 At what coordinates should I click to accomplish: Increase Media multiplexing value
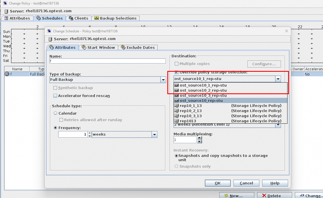199,138
